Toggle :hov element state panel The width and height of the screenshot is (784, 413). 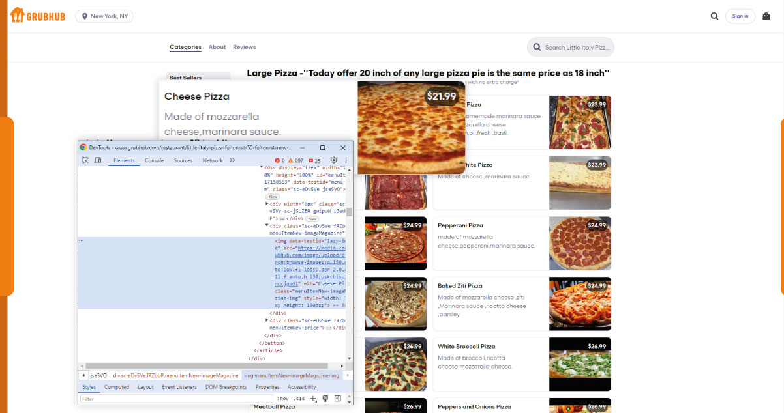283,399
